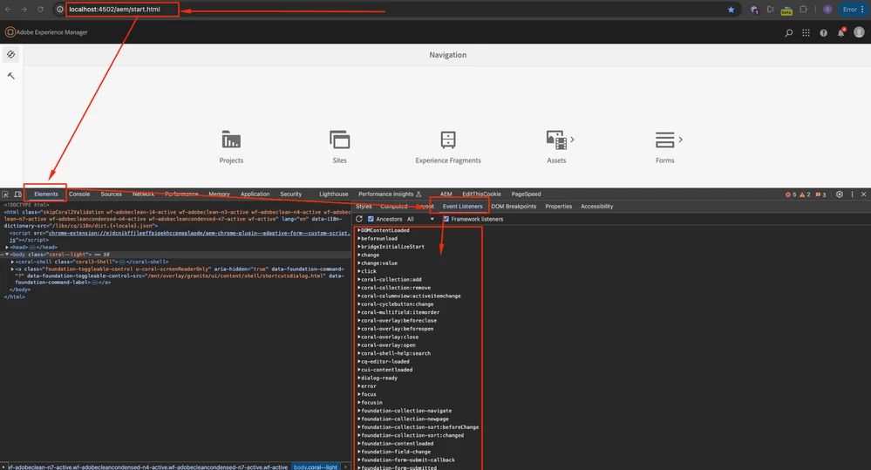Expand the Assets submenu chevron
The image size is (871, 470).
[x=573, y=140]
